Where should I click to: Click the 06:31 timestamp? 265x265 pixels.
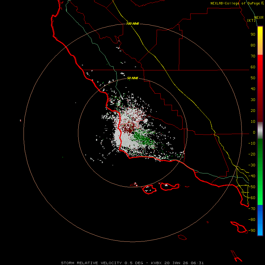tap(197, 263)
